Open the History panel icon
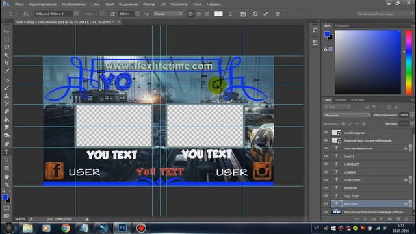Image resolution: width=416 pixels, height=234 pixels. 315,31
